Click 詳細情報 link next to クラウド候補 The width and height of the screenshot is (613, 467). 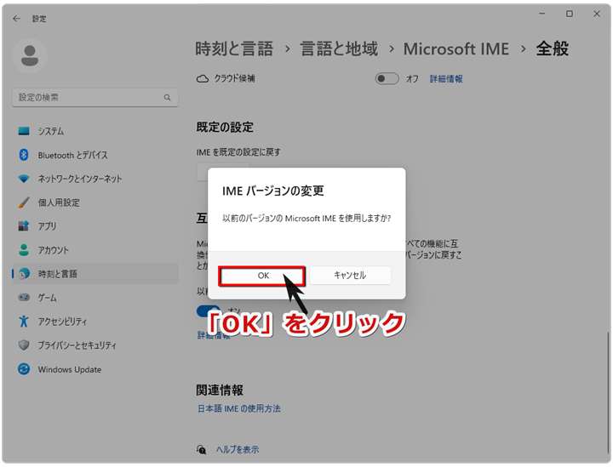coord(446,79)
